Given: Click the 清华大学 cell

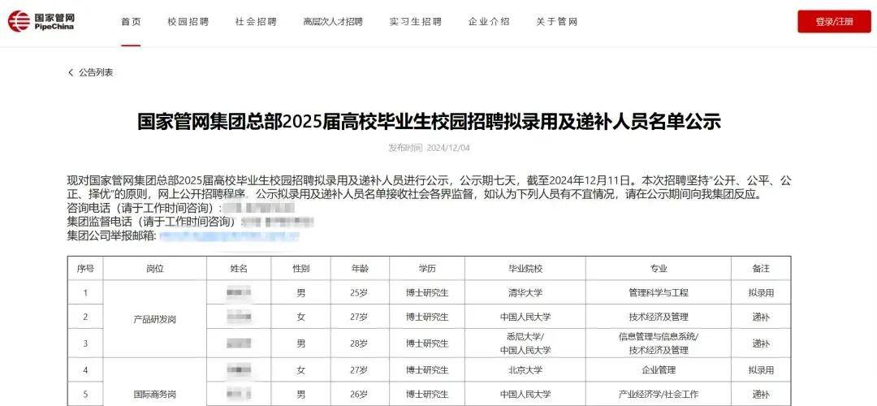Looking at the screenshot, I should tap(525, 292).
